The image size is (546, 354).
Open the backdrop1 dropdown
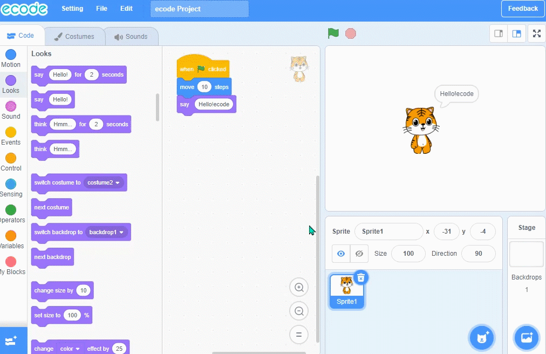pos(106,232)
